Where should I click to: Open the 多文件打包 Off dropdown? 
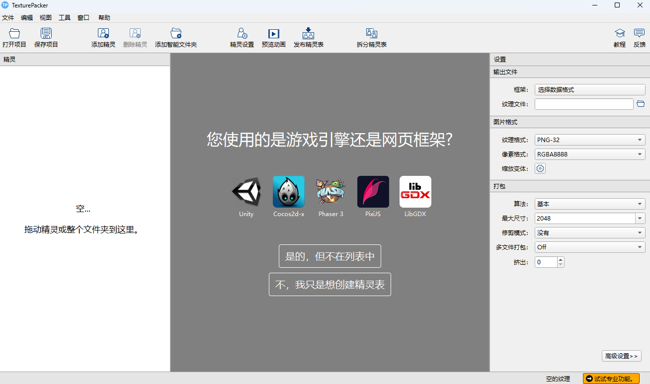[589, 247]
